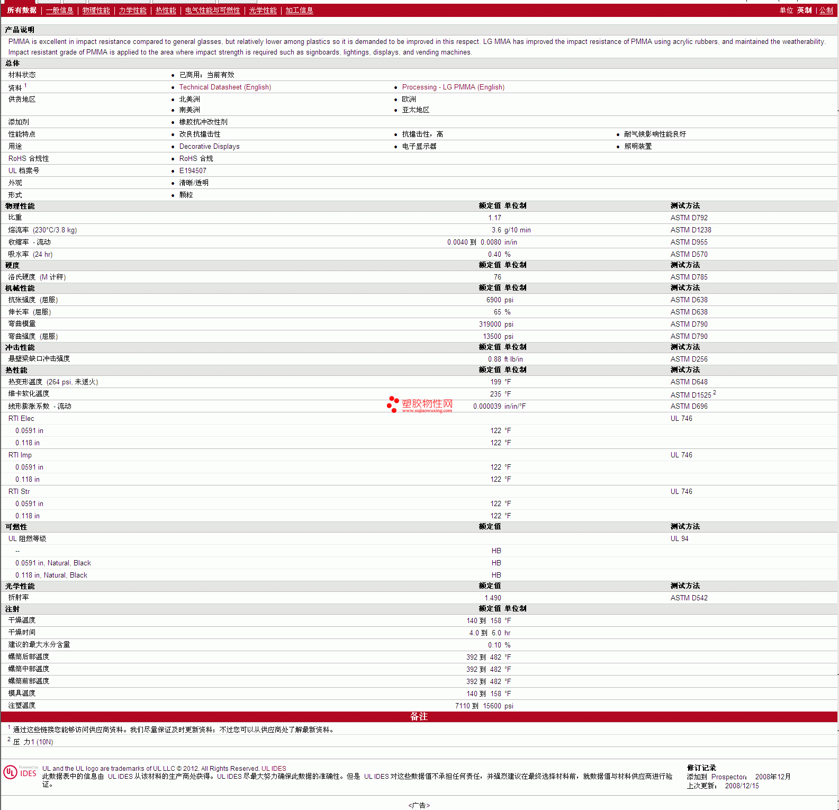Click the 抗张强度 value 6900

493,300
